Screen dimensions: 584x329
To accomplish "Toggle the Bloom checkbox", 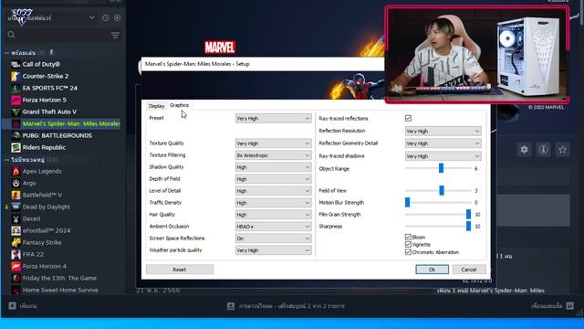I will pos(408,238).
